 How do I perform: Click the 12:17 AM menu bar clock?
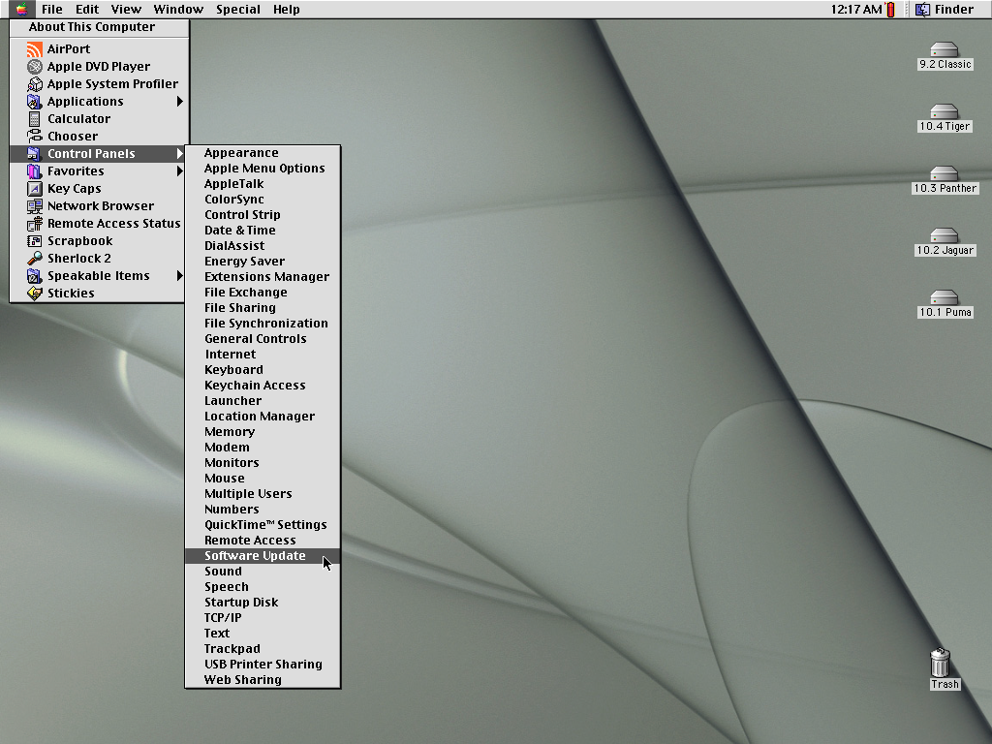(x=856, y=10)
